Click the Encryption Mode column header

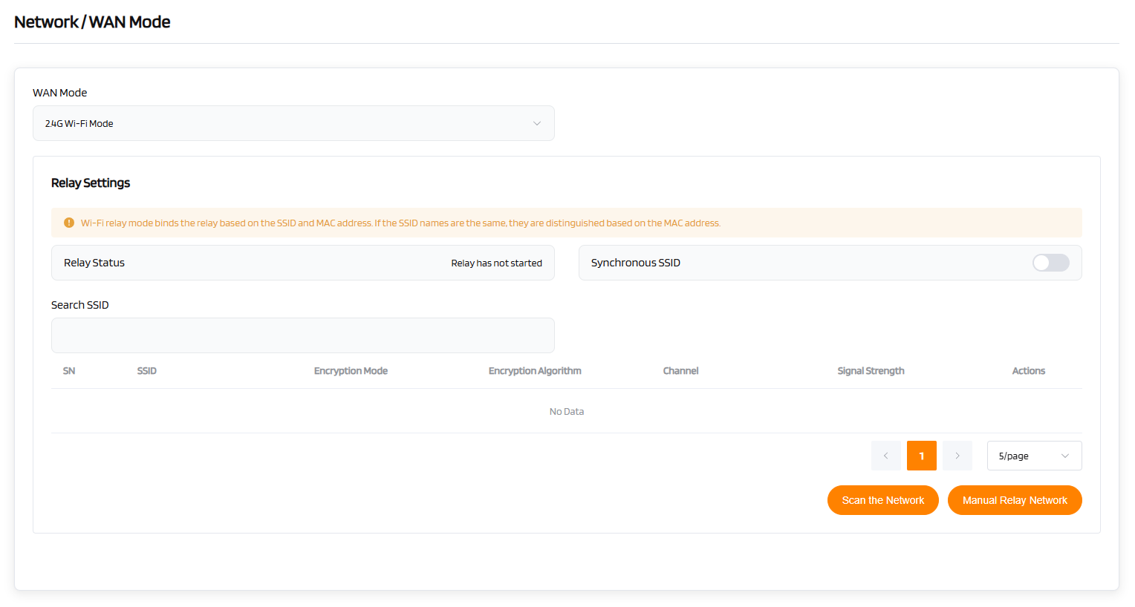pyautogui.click(x=351, y=371)
